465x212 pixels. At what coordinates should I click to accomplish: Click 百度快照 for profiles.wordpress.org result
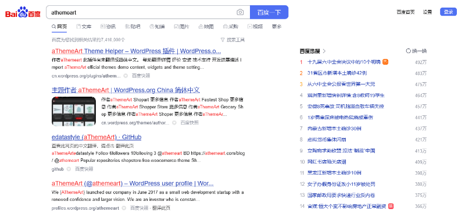139,208
